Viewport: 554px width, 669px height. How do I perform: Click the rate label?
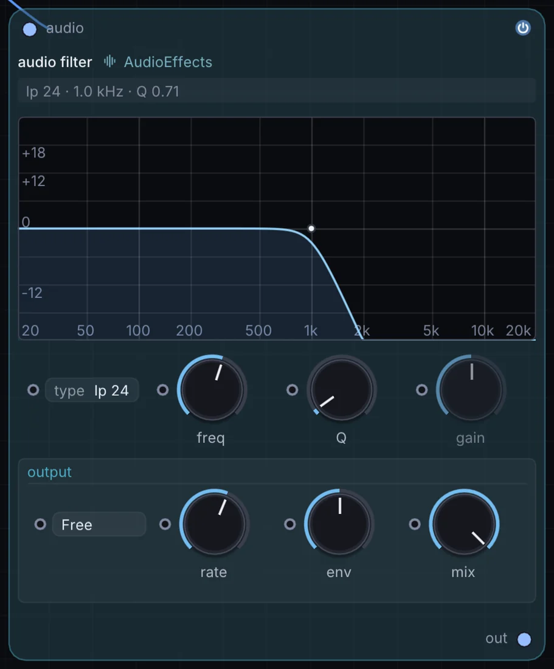213,572
